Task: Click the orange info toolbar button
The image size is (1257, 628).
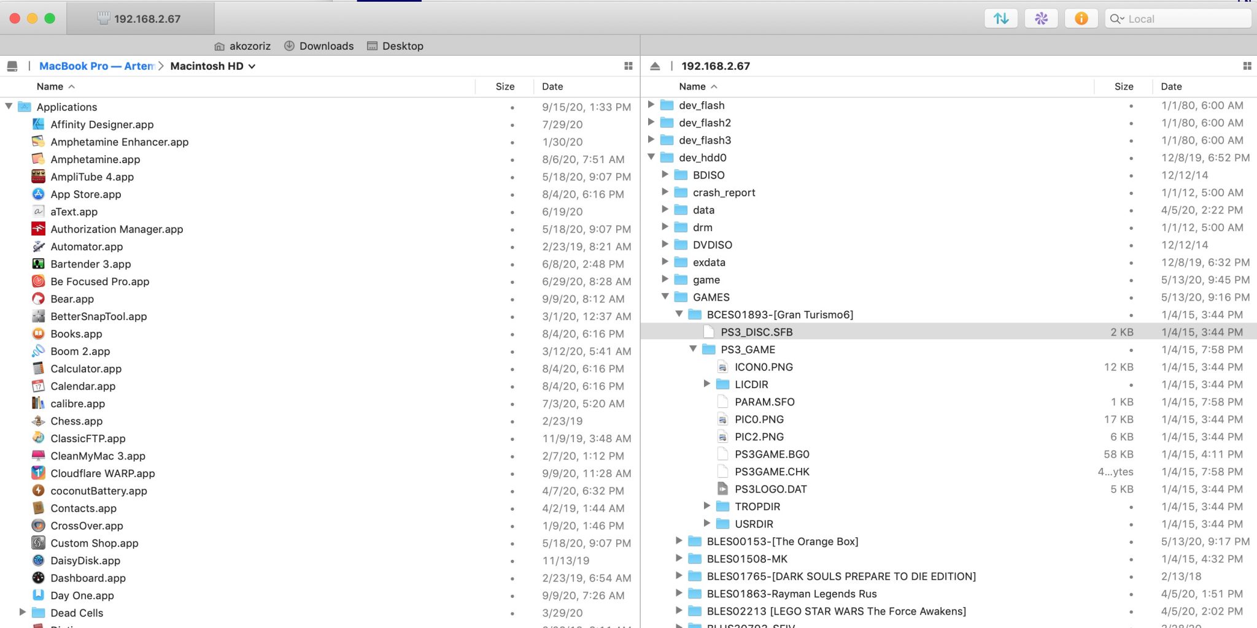Action: [1081, 18]
